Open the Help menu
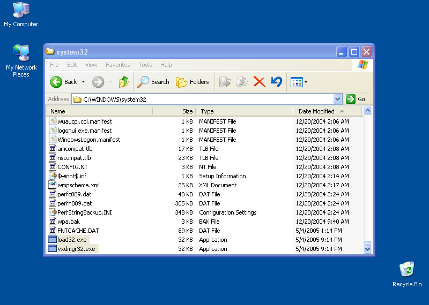This screenshot has width=429, height=305. 166,65
